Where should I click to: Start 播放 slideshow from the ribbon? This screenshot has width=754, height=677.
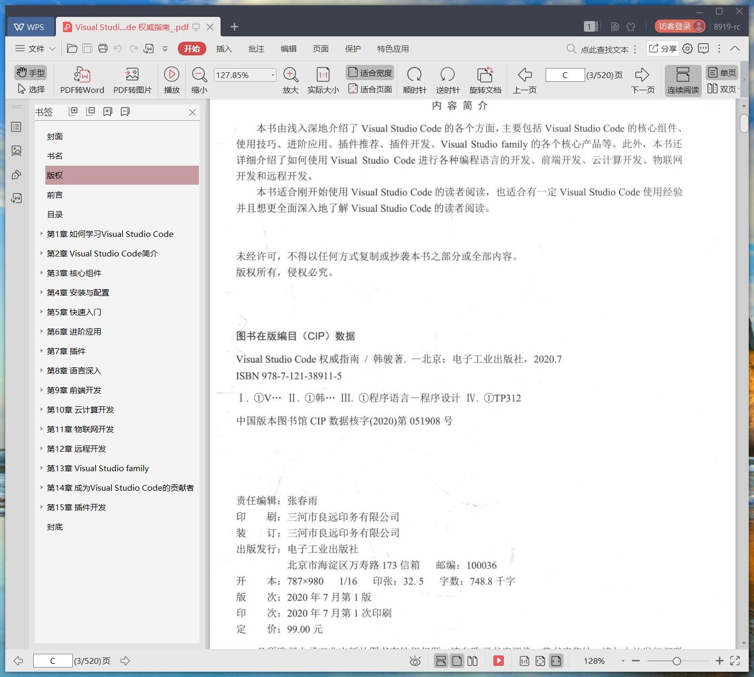pyautogui.click(x=171, y=80)
